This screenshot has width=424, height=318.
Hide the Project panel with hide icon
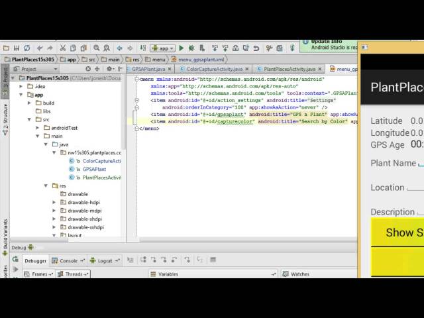(x=121, y=69)
